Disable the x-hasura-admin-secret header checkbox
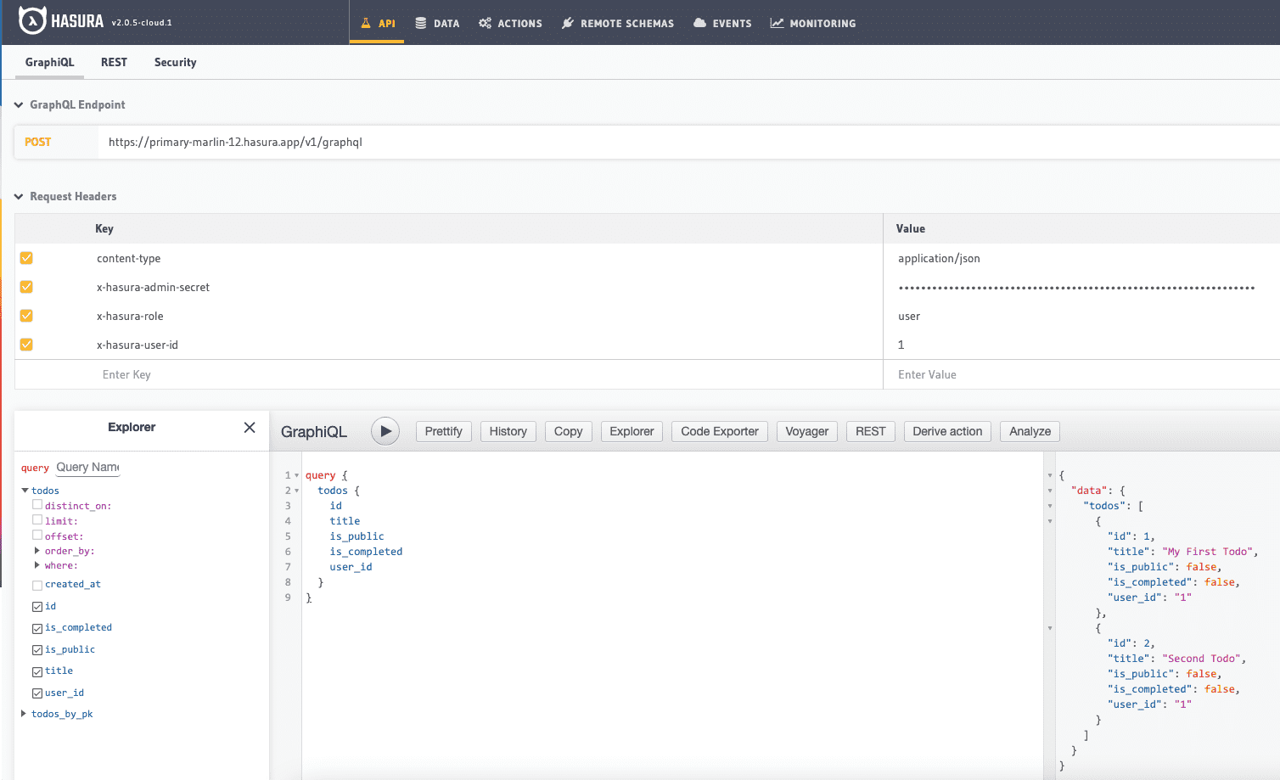This screenshot has width=1280, height=780. (x=26, y=287)
